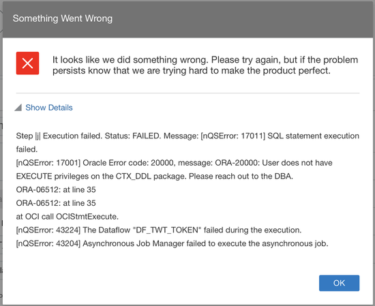Click the nQSError 17011 error code text
The width and height of the screenshot is (375, 306).
233,136
